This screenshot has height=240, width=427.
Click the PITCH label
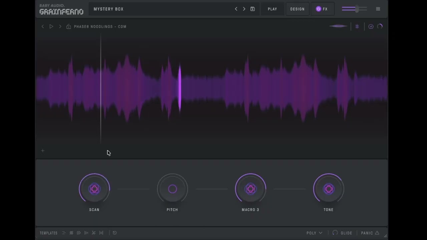pyautogui.click(x=172, y=210)
